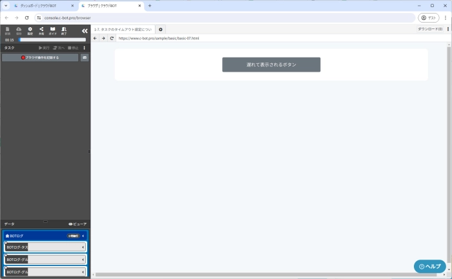Open the task three-dot more menu
The image size is (452, 279).
(x=85, y=48)
